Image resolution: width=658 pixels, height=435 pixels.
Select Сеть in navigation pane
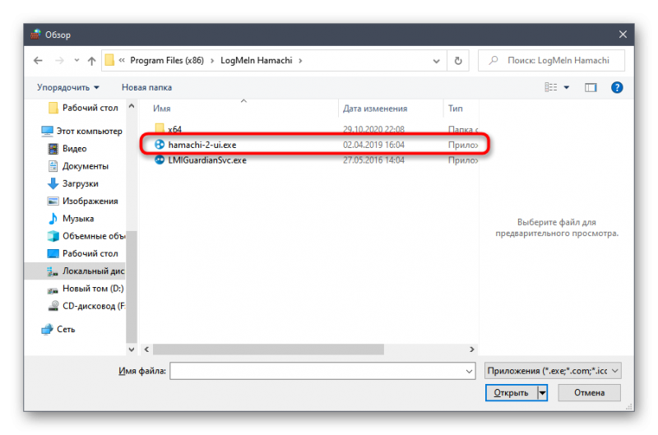(58, 329)
